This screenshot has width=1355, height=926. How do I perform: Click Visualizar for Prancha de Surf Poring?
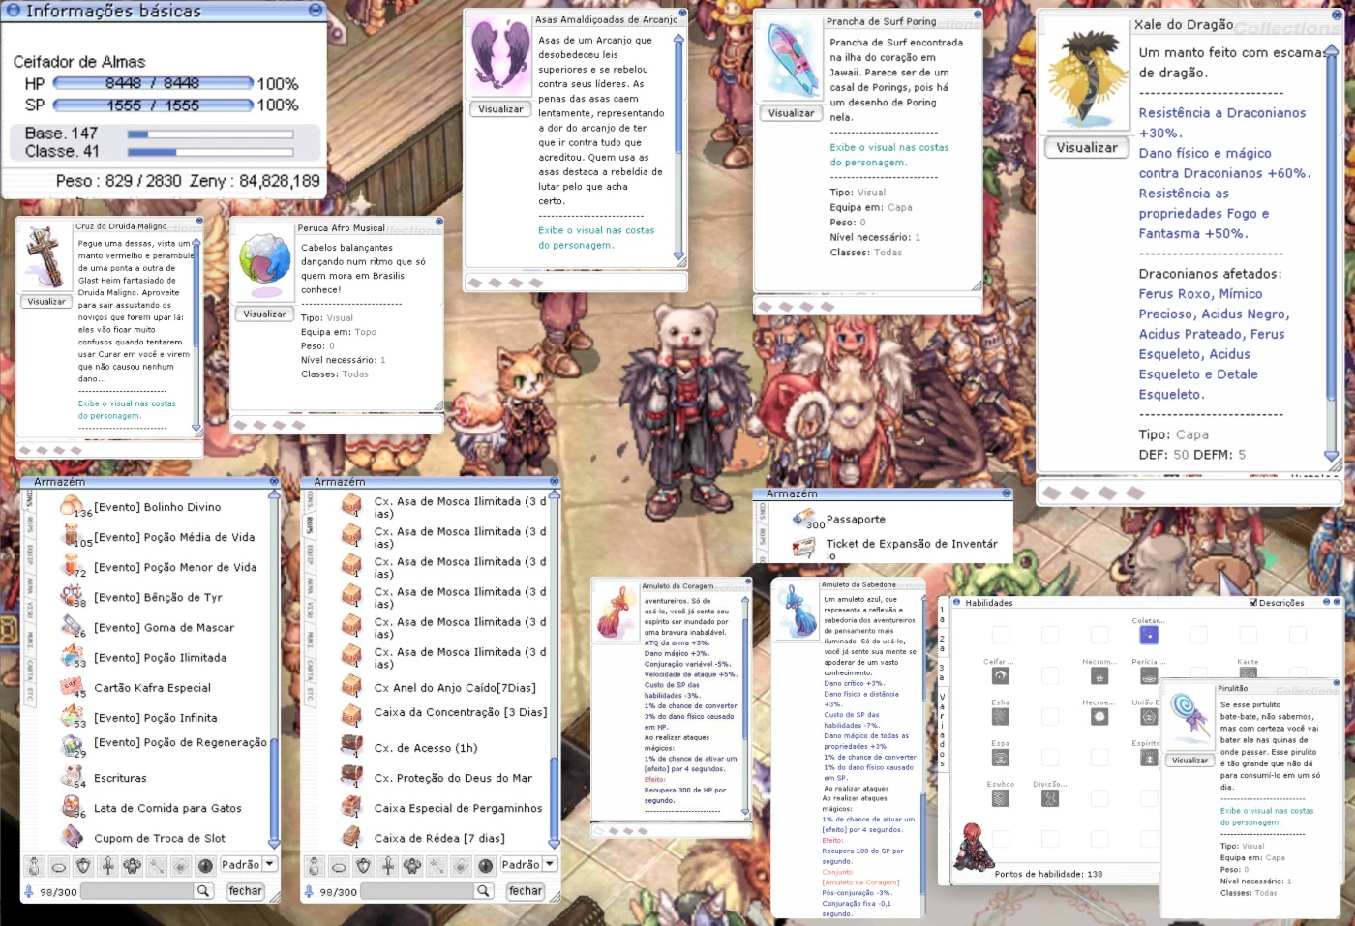[x=792, y=113]
